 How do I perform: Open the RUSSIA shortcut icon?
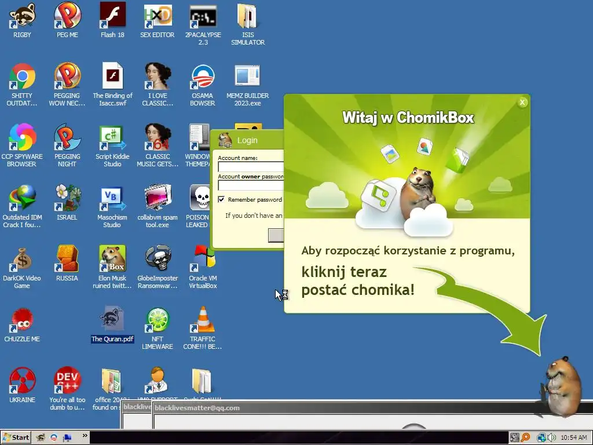67,259
